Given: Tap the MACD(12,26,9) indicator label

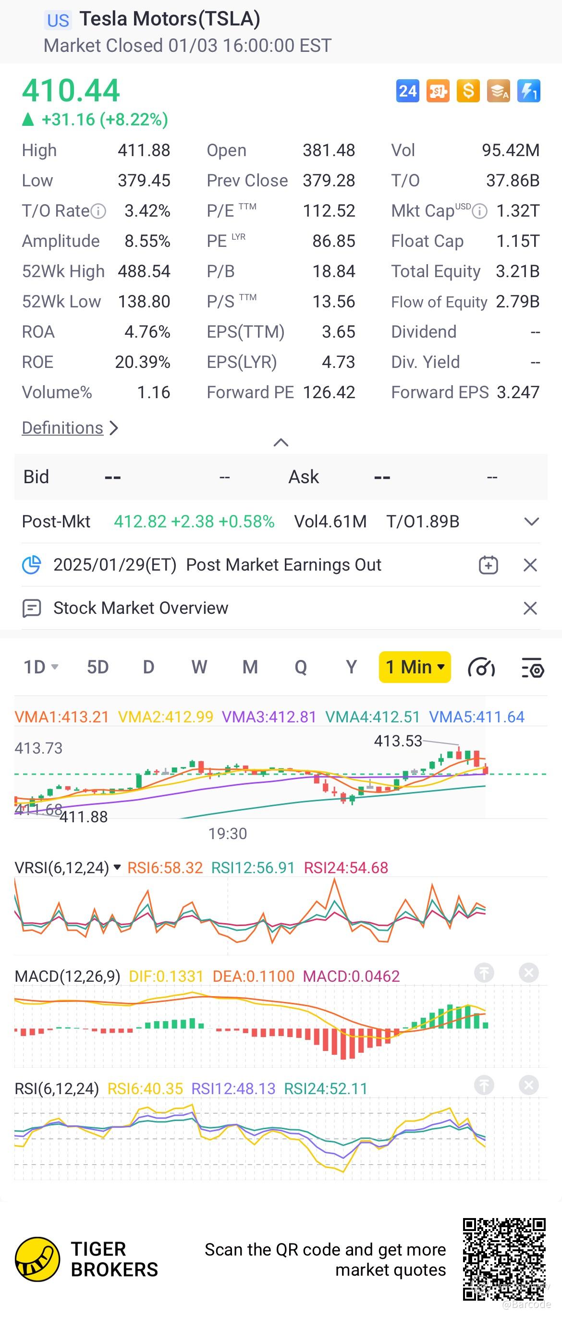Looking at the screenshot, I should click(68, 976).
